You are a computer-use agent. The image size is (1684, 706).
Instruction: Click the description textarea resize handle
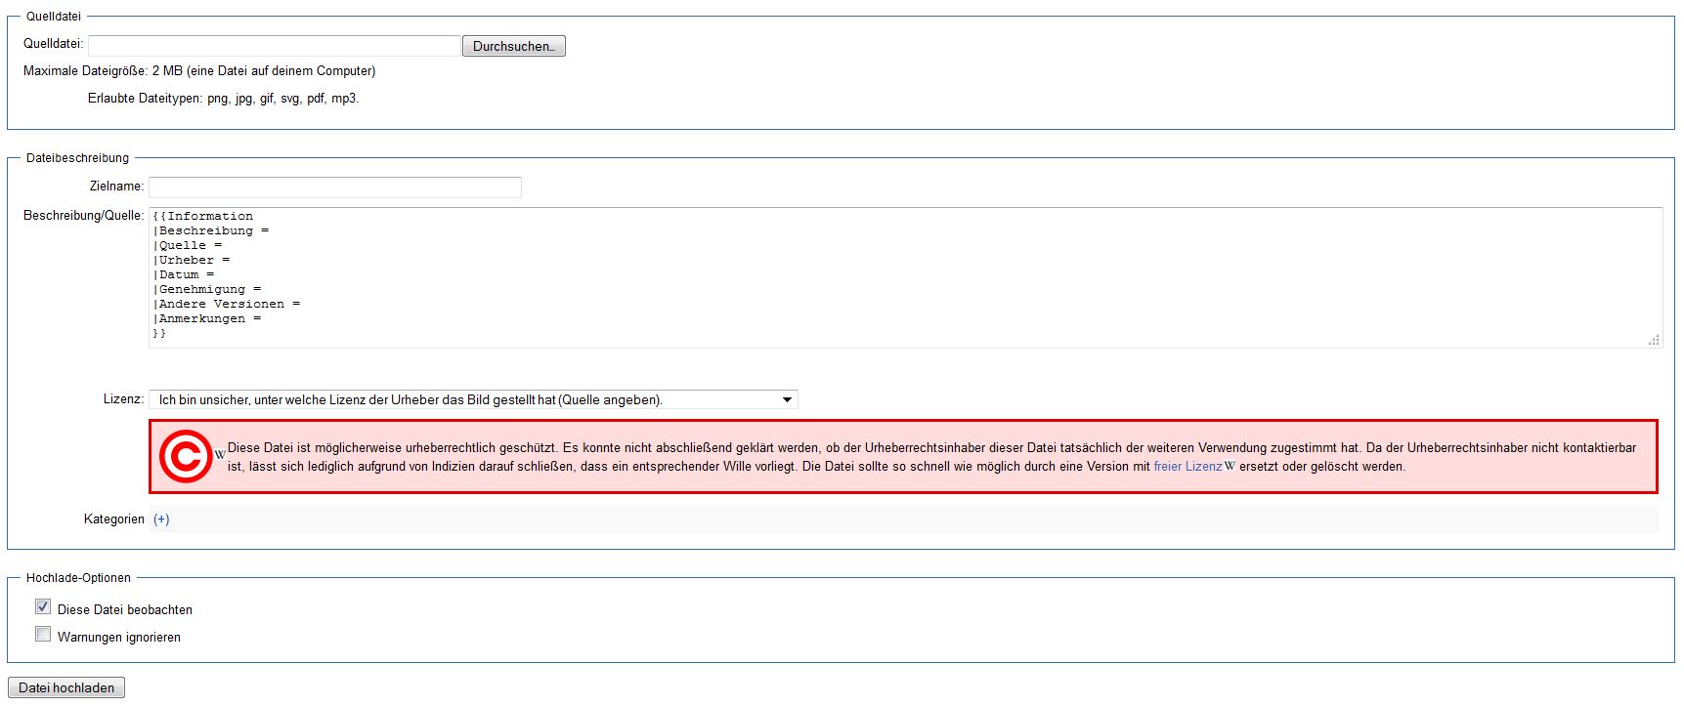(x=1653, y=340)
